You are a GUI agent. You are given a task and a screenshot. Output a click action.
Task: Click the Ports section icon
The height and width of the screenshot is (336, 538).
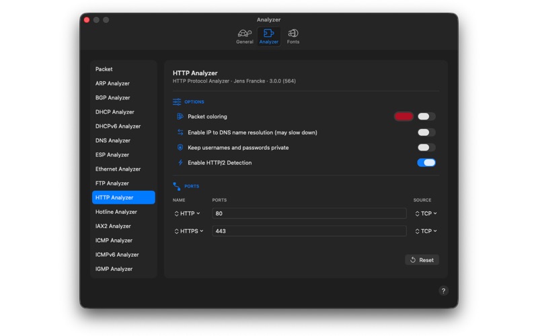[177, 186]
